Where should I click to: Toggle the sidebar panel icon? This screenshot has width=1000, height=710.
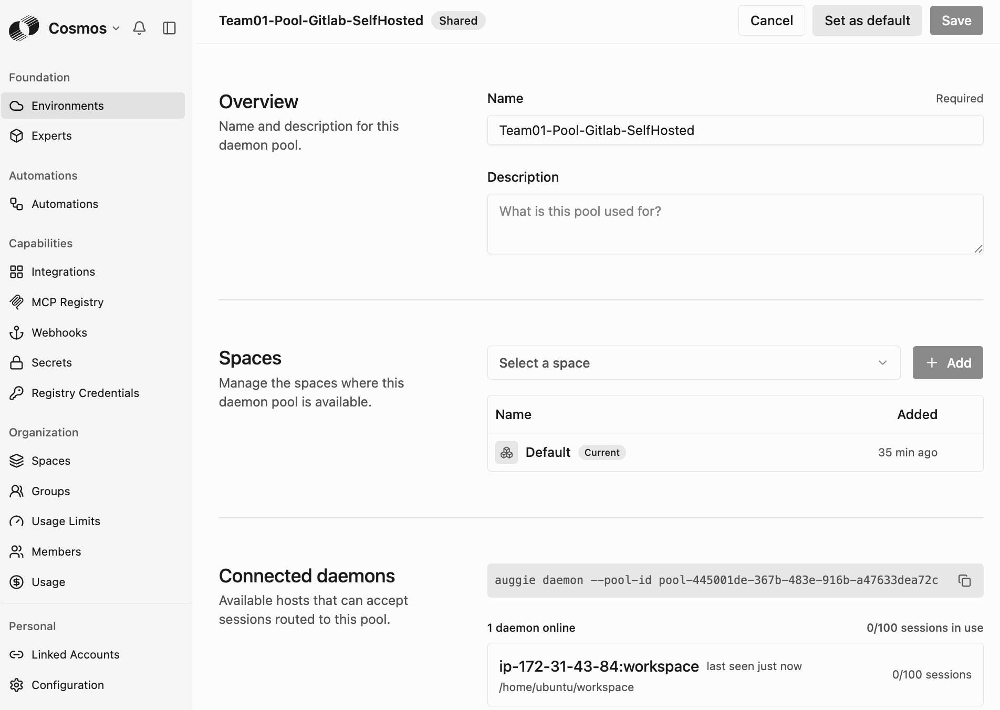(x=169, y=28)
